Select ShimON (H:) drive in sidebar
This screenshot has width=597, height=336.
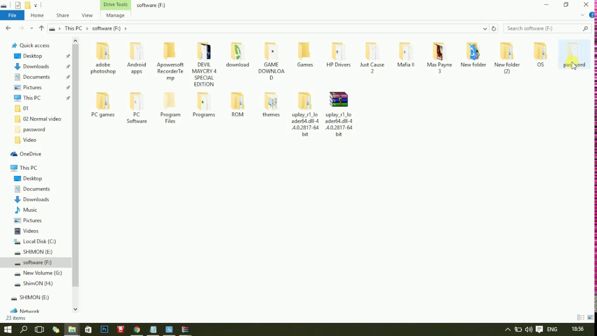point(38,283)
